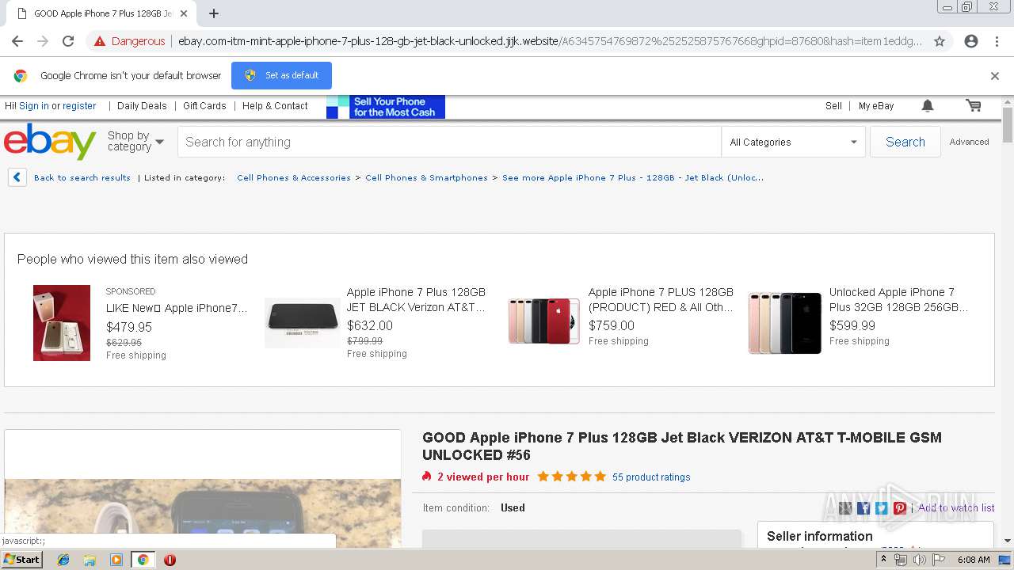Open the file explorer taskbar icon

tap(90, 560)
